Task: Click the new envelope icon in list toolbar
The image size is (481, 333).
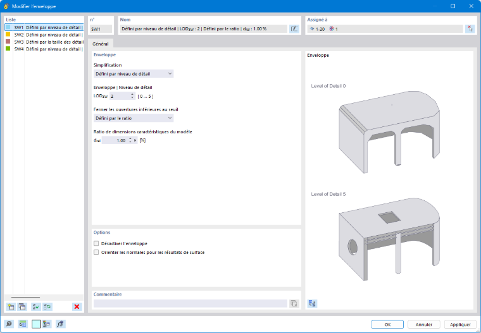Action: [11, 306]
